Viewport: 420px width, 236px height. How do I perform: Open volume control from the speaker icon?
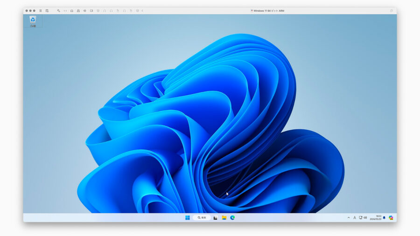click(x=365, y=218)
